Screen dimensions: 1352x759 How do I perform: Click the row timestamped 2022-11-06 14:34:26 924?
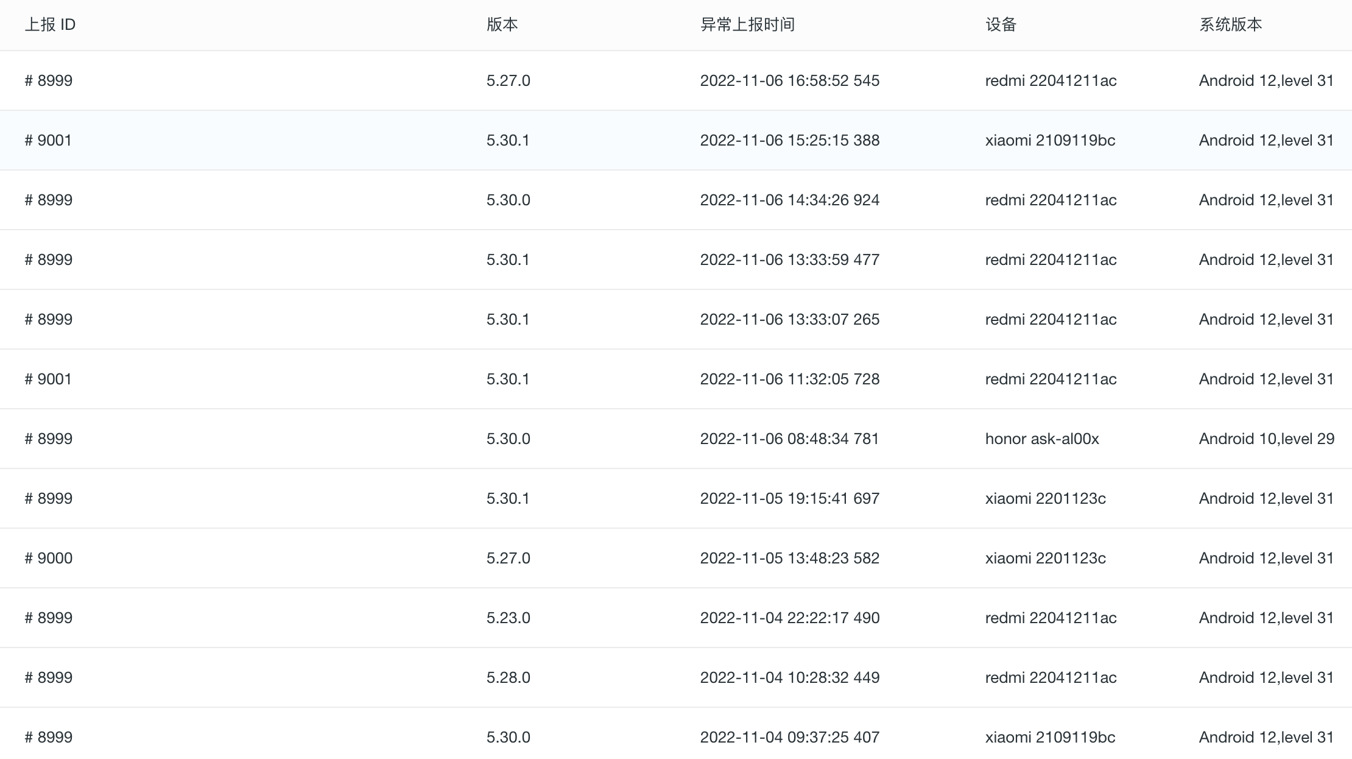[789, 200]
